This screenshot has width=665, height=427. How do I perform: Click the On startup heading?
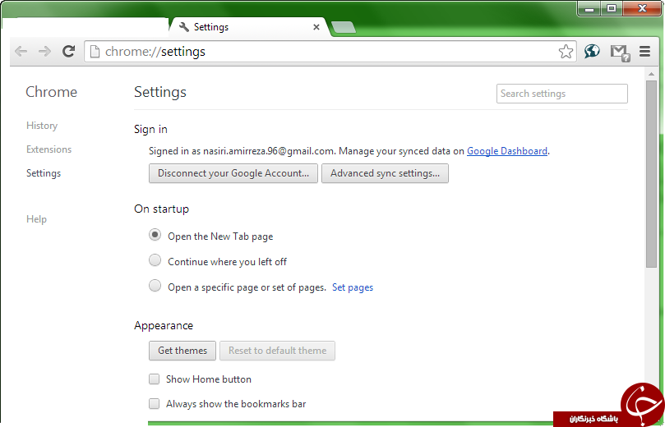click(162, 209)
